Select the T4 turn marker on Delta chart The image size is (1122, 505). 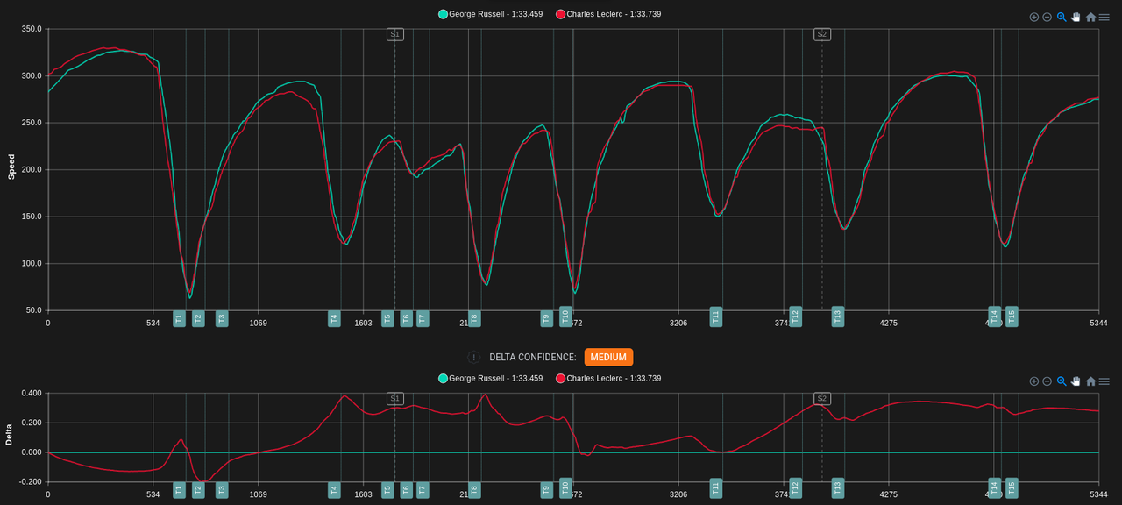334,490
